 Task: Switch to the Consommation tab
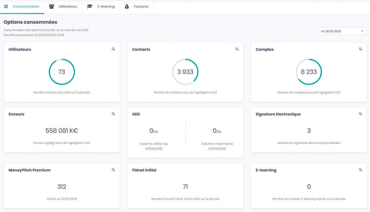(22, 6)
